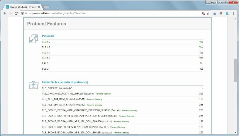Click the scroll down arrow of page scrollbar
Viewport: 239px width, 136px height.
click(235, 132)
